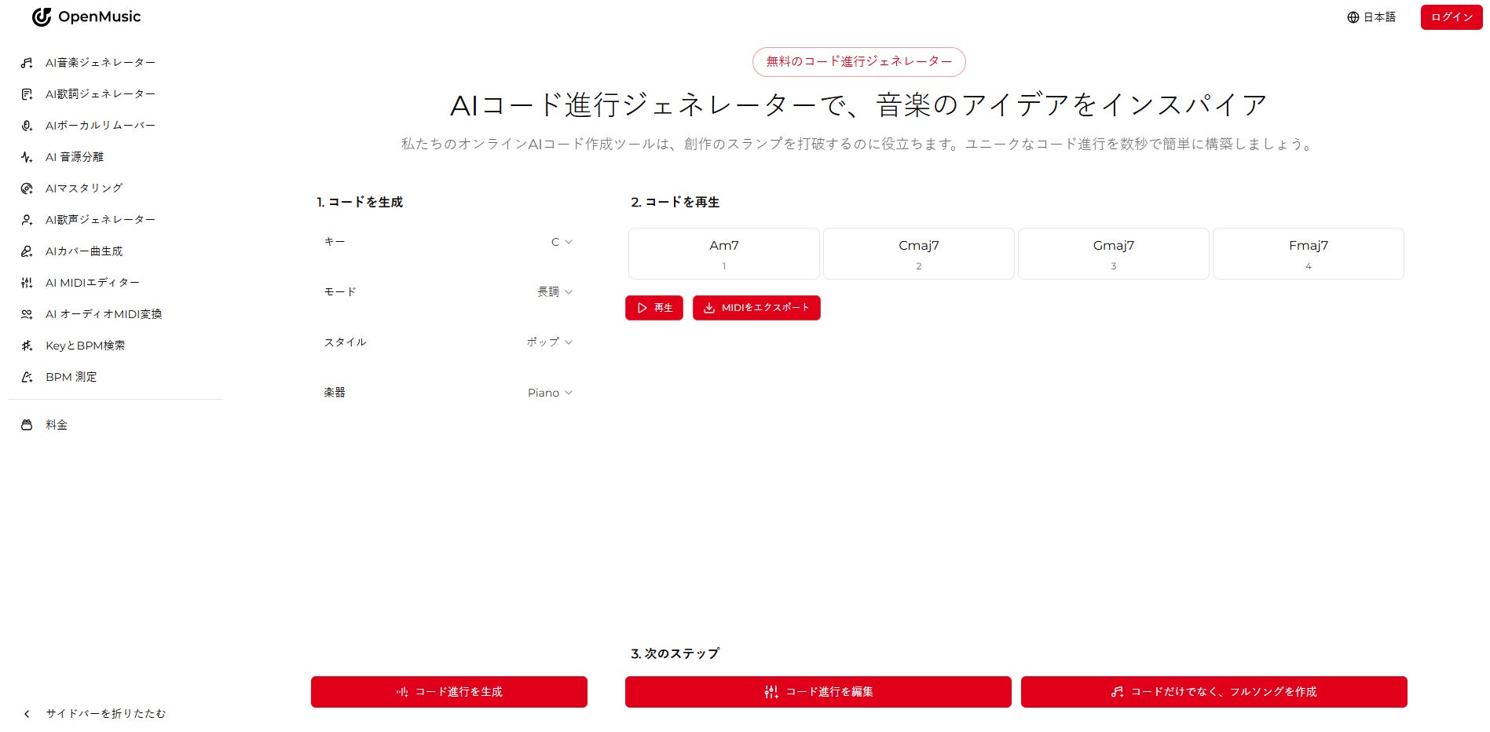Click the AIボーカルリムーバー microphone icon

pyautogui.click(x=27, y=126)
